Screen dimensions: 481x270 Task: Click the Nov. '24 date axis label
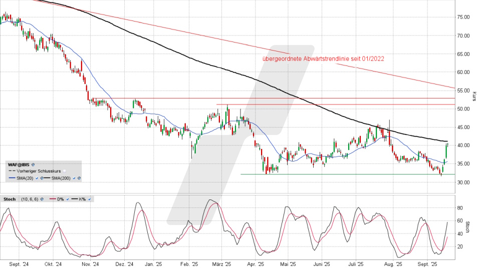[91, 264]
